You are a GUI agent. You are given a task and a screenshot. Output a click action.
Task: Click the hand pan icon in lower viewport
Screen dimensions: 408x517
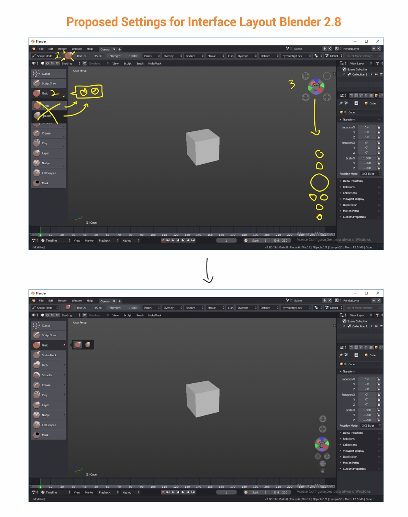322,470
